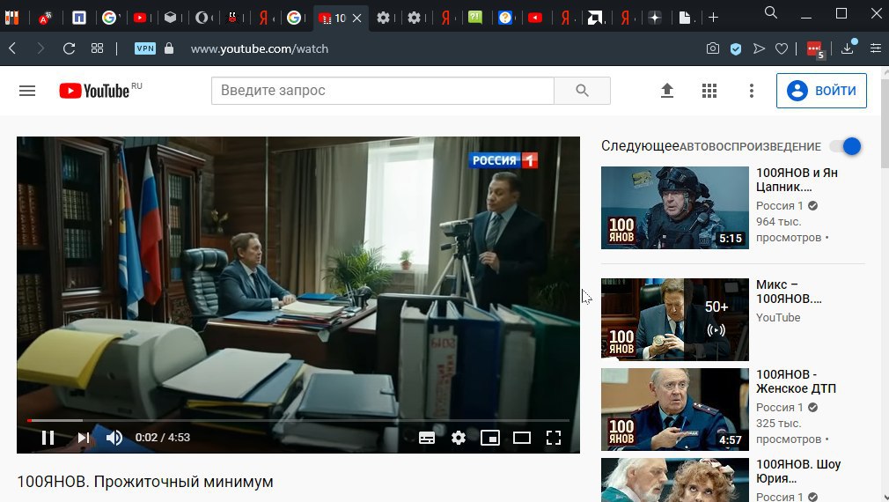The height and width of the screenshot is (502, 889).
Task: Switch to the blue square n tab
Action: coord(79,18)
